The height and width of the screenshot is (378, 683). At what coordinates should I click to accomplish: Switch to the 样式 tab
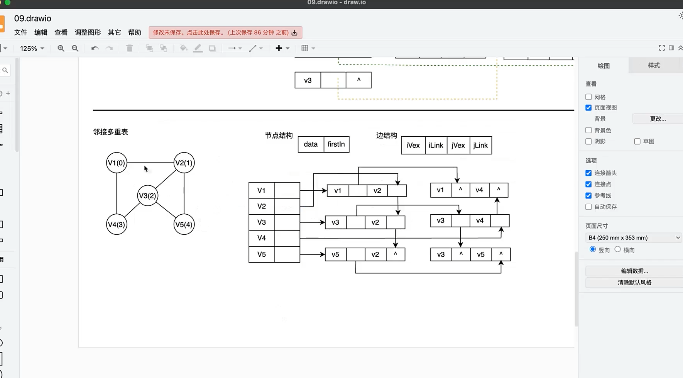653,66
